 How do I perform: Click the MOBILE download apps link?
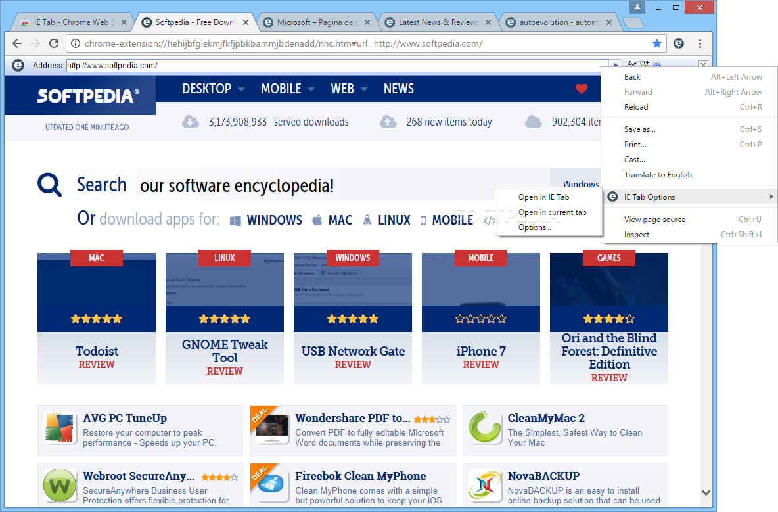[x=446, y=220]
